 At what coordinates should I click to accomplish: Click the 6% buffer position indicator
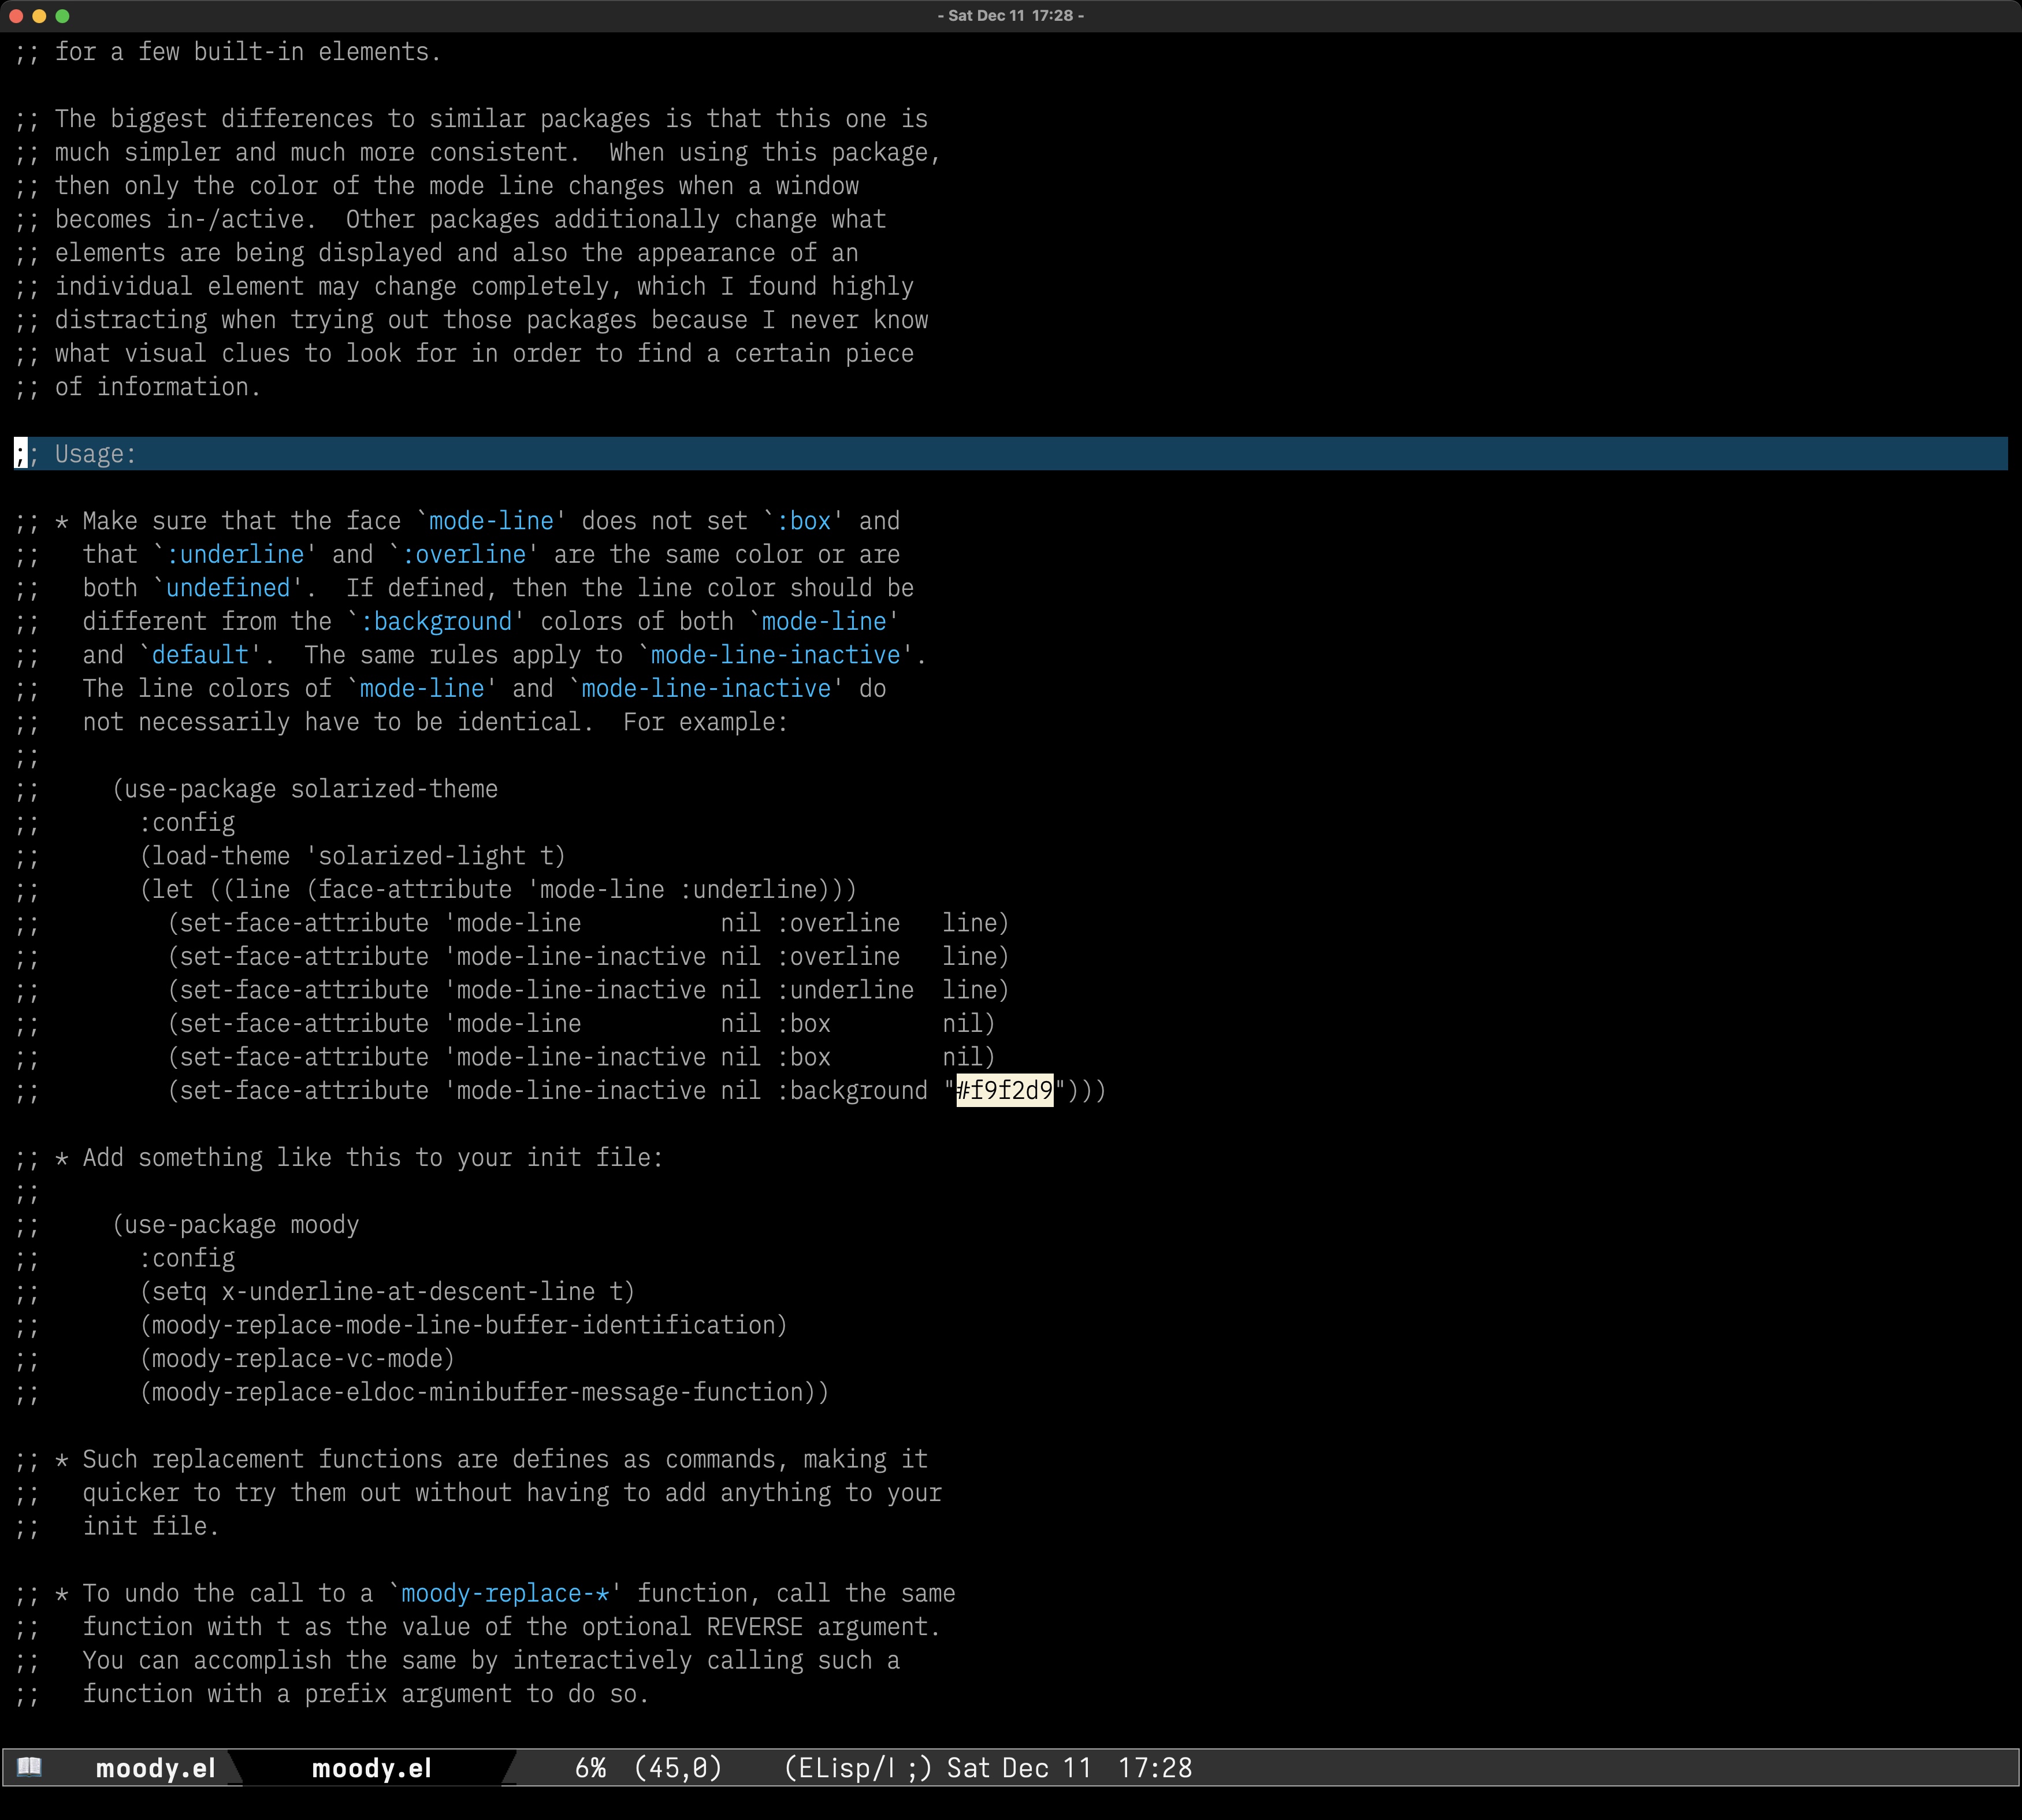point(590,1768)
